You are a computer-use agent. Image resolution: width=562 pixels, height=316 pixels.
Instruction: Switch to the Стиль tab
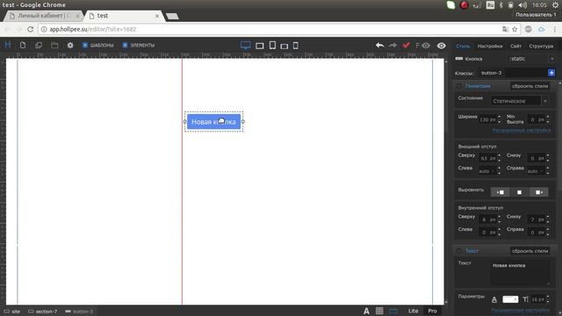(x=463, y=47)
